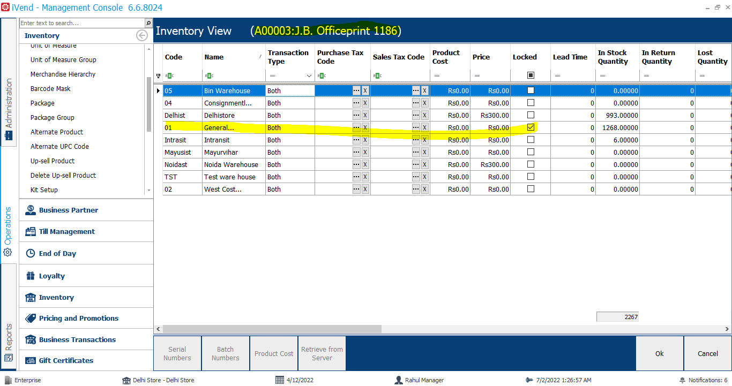Click the calendar icon beside 4/12/2022

click(279, 380)
